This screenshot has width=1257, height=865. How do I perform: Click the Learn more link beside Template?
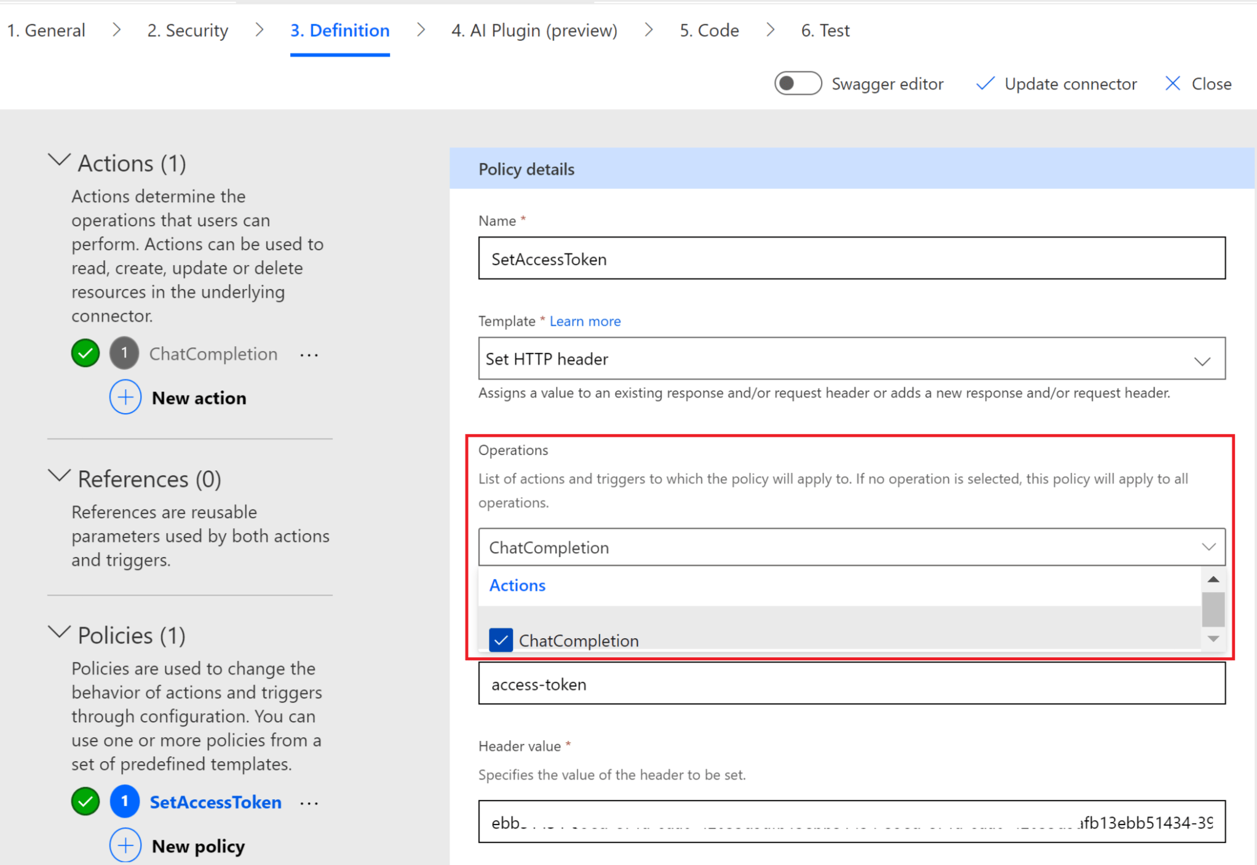tap(584, 321)
